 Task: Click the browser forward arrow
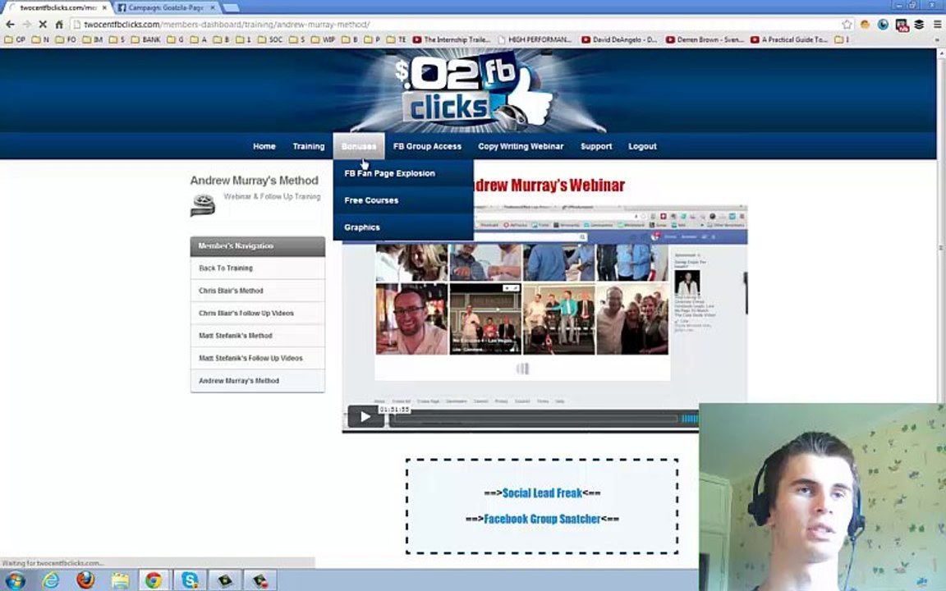(x=26, y=24)
